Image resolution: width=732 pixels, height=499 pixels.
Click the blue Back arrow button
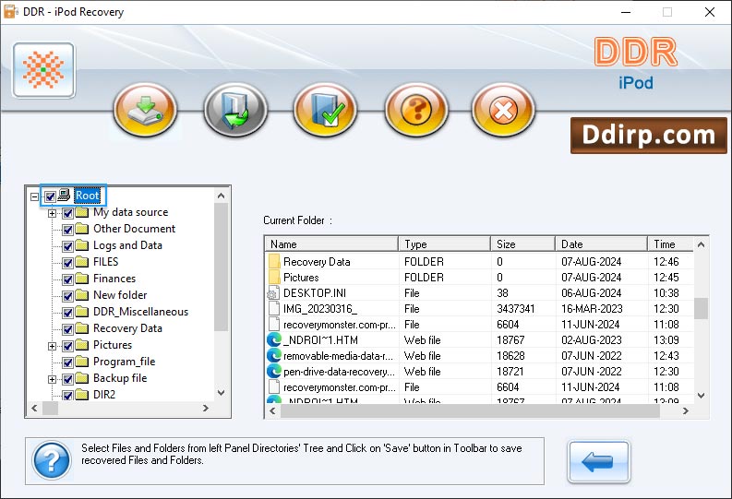(598, 461)
